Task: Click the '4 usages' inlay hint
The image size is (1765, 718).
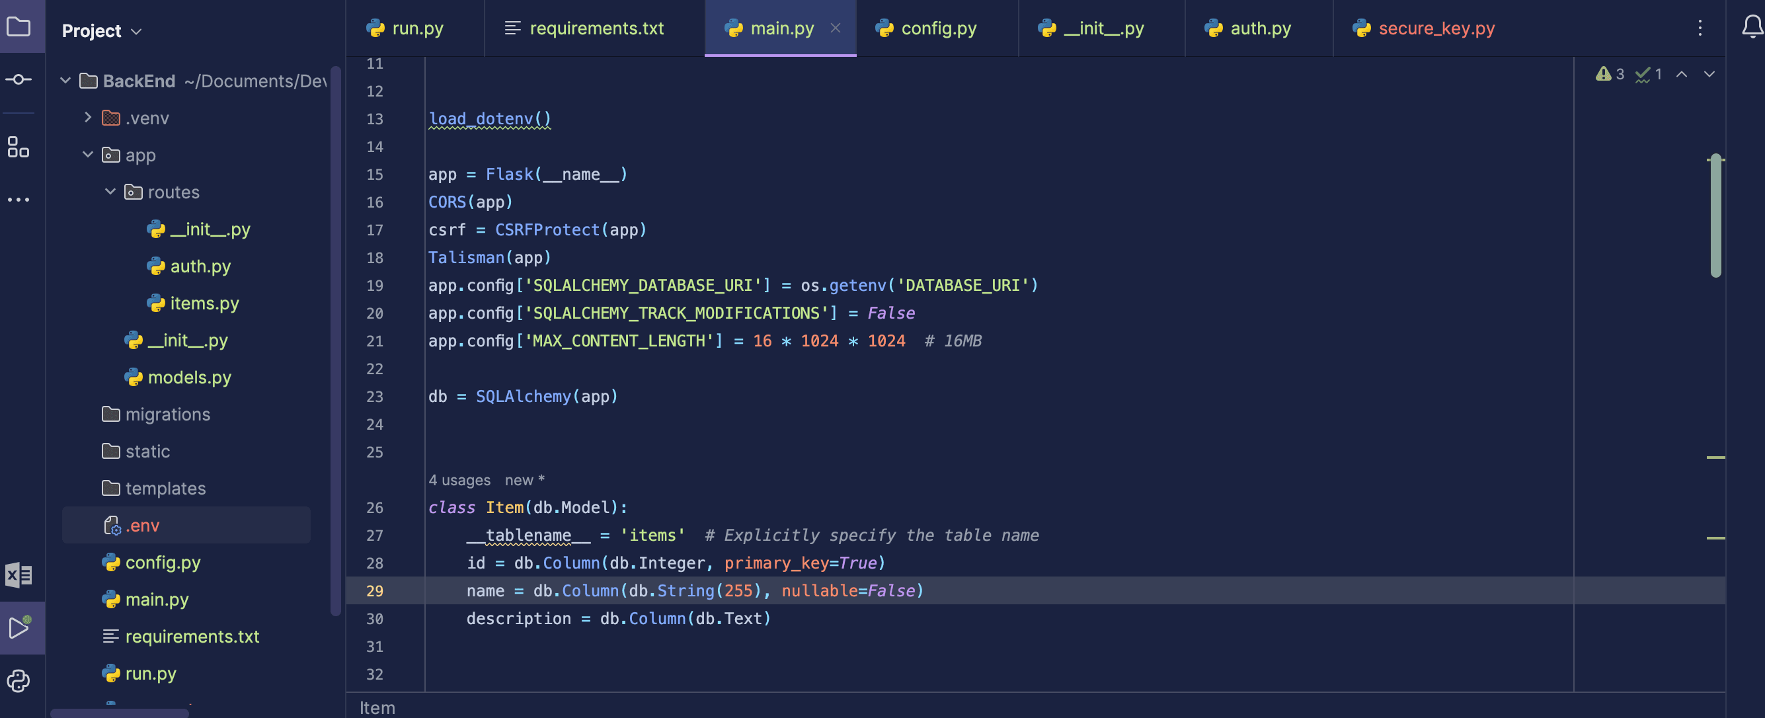Action: click(459, 480)
